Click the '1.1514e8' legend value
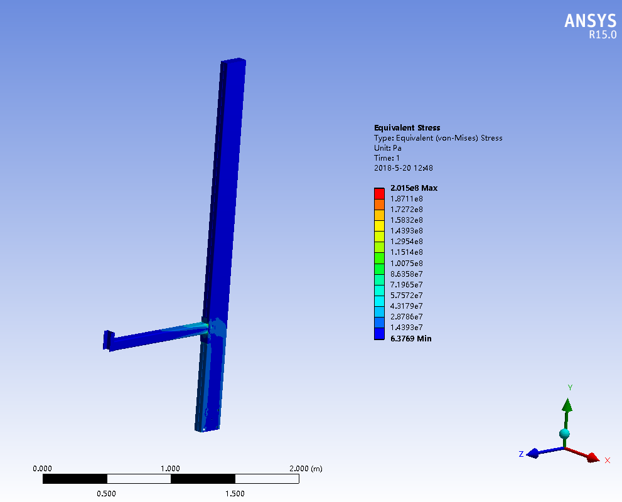622x502 pixels. click(407, 252)
